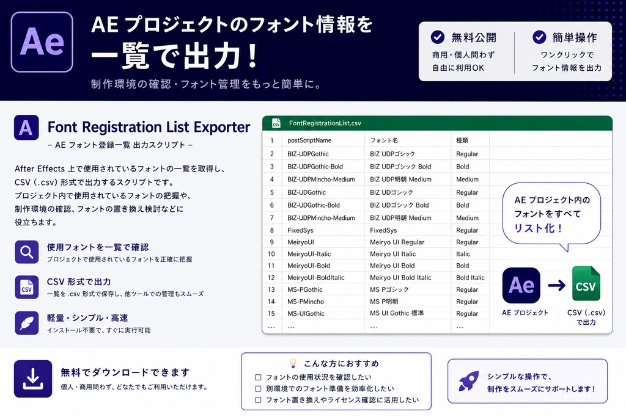
Task: Select the Bold Italic type cell
Action: tap(470, 278)
